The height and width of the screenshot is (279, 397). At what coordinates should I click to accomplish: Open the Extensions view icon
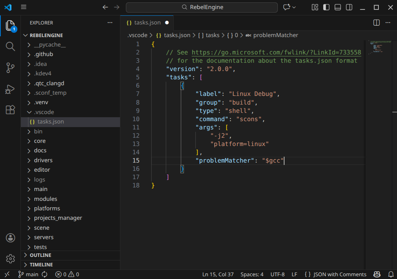pos(10,110)
